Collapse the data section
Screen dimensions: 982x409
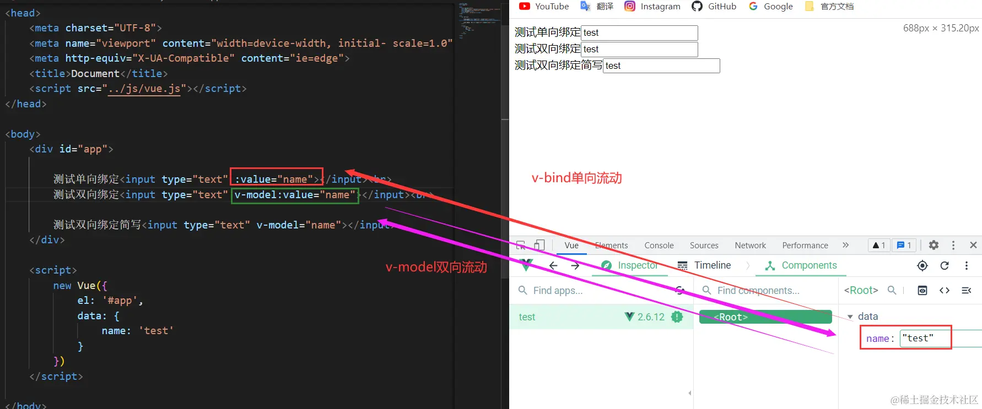850,317
